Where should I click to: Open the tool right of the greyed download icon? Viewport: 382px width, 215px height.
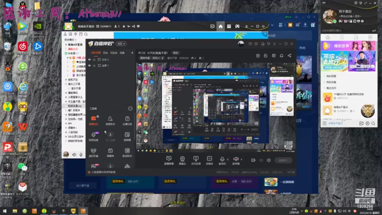(127, 136)
